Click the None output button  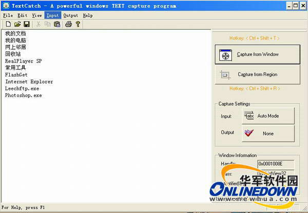tap(268, 133)
